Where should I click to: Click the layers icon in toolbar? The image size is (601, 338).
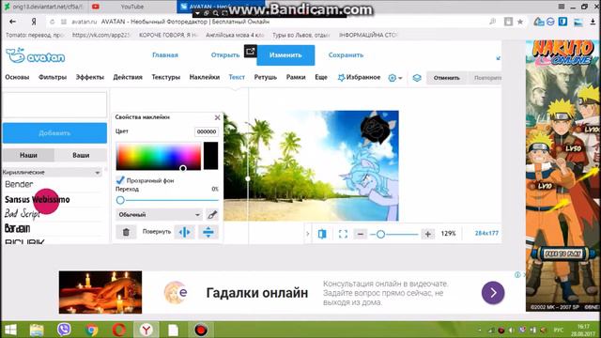(x=417, y=78)
